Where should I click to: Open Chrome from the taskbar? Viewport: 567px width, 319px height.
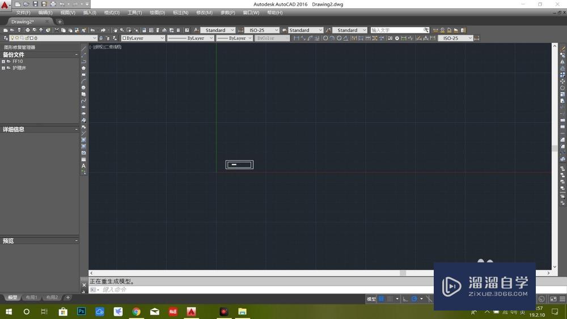click(136, 311)
